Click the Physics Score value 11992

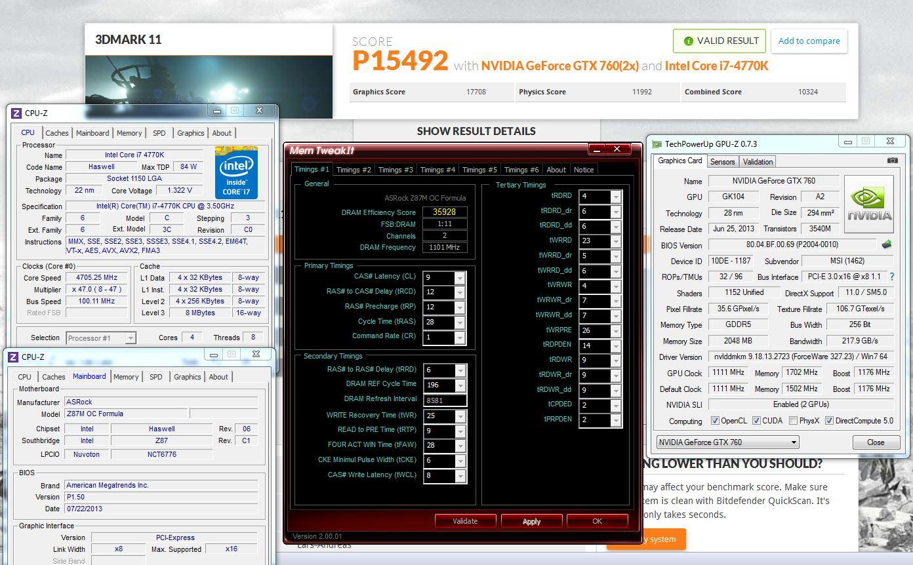pos(642,92)
